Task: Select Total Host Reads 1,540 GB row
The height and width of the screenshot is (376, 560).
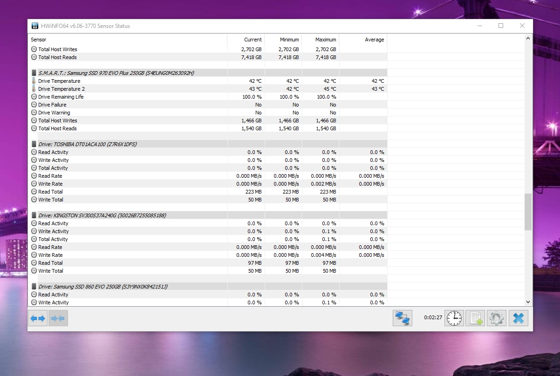Action: click(x=207, y=128)
